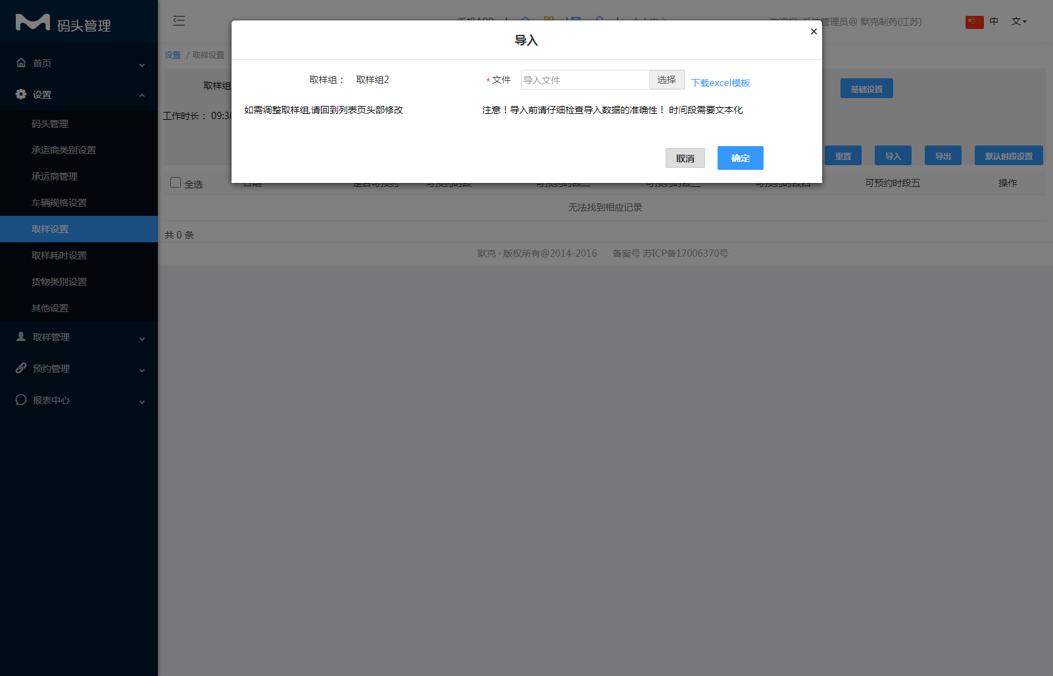This screenshot has width=1053, height=676.
Task: Click the person icon beside 取样管理
Action: (21, 336)
